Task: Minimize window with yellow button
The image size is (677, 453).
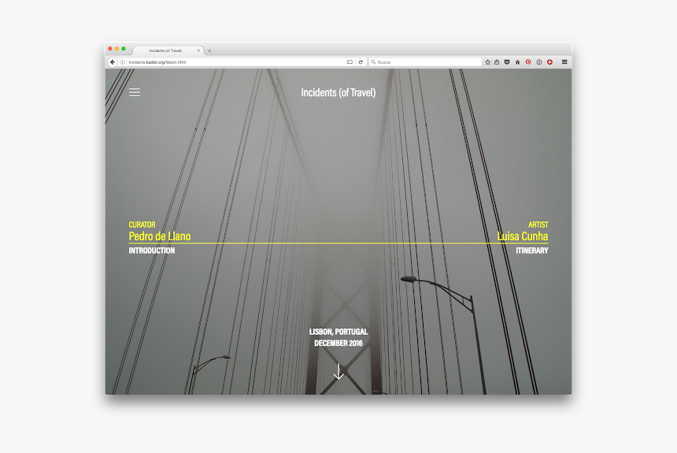Action: click(x=117, y=49)
